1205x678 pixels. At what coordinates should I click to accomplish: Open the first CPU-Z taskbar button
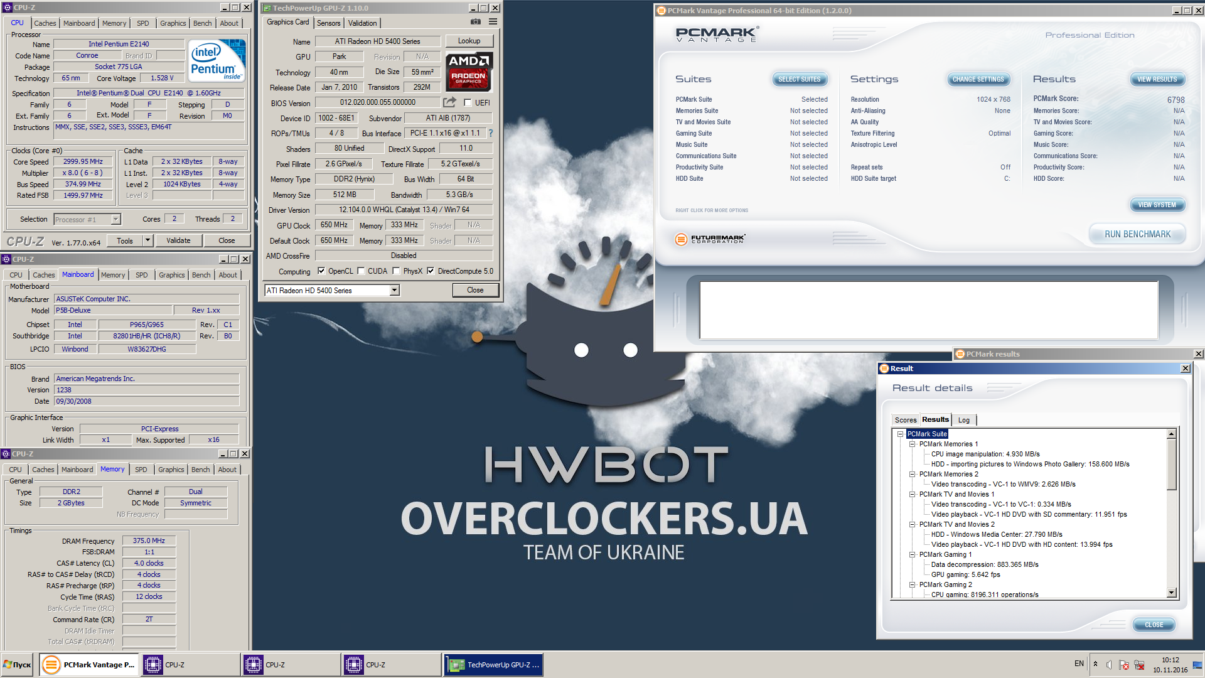click(190, 665)
